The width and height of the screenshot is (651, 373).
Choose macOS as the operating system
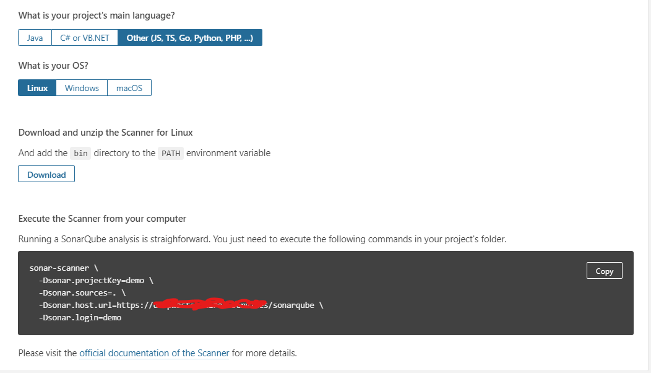129,88
